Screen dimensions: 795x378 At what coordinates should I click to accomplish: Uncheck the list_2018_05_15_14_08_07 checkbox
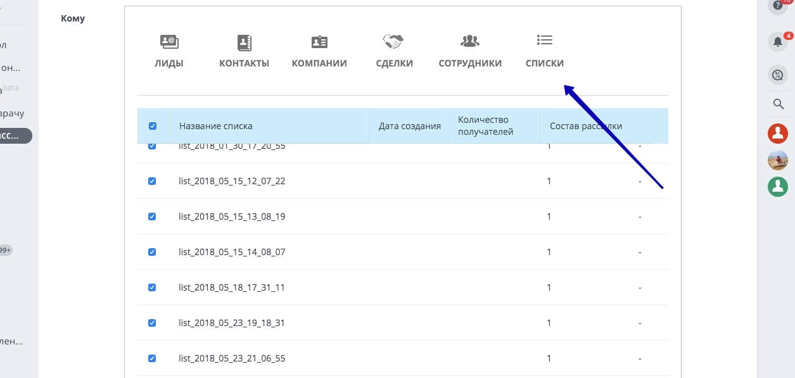click(x=152, y=251)
